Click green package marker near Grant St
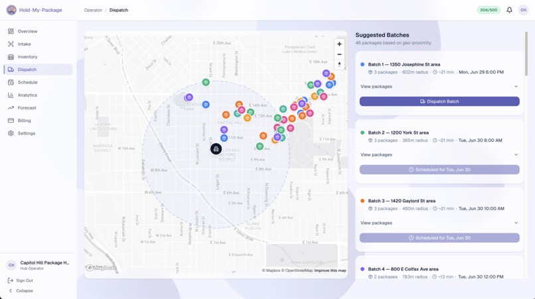The image size is (535, 299). (205, 82)
